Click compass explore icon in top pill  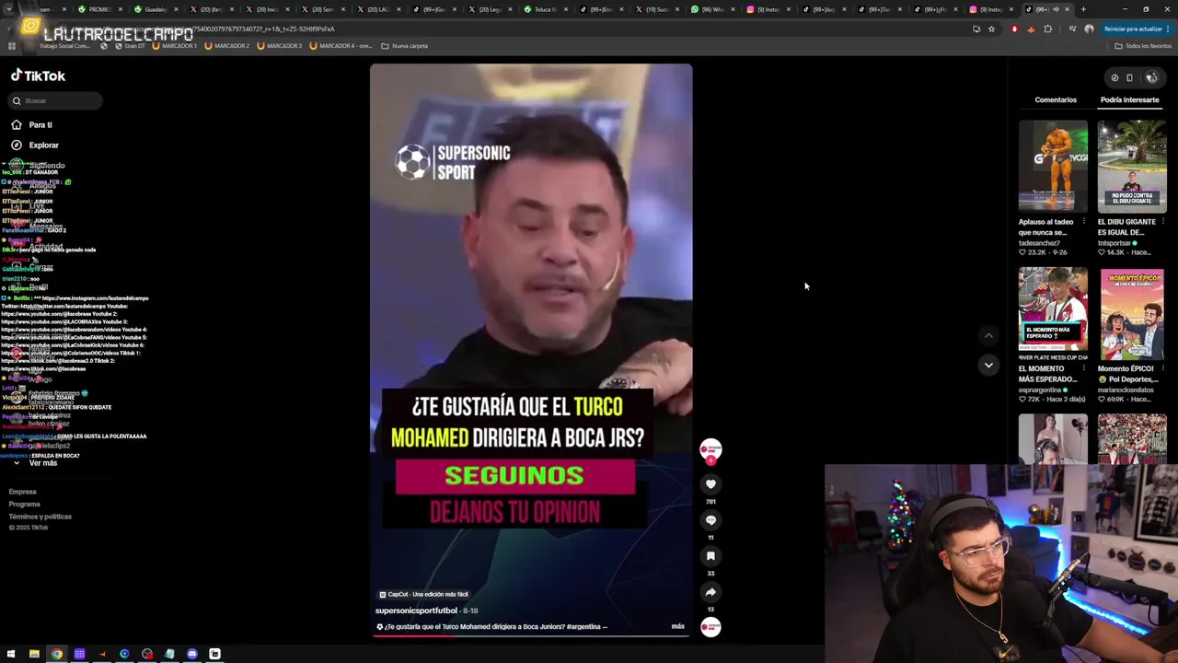click(1114, 77)
